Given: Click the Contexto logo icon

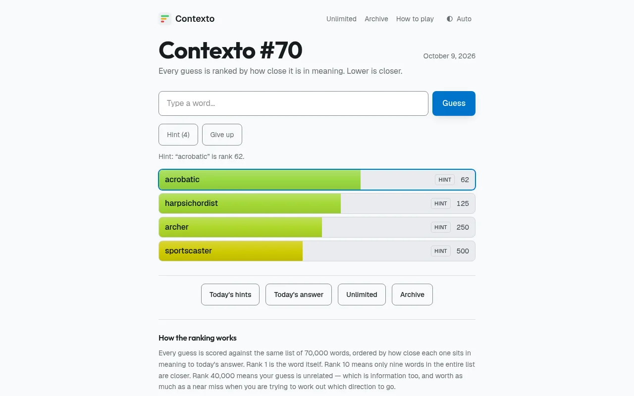Looking at the screenshot, I should [165, 19].
